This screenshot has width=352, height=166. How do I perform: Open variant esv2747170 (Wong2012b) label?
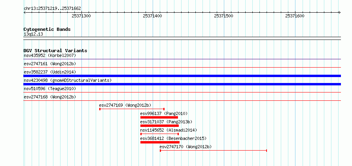click(185, 147)
